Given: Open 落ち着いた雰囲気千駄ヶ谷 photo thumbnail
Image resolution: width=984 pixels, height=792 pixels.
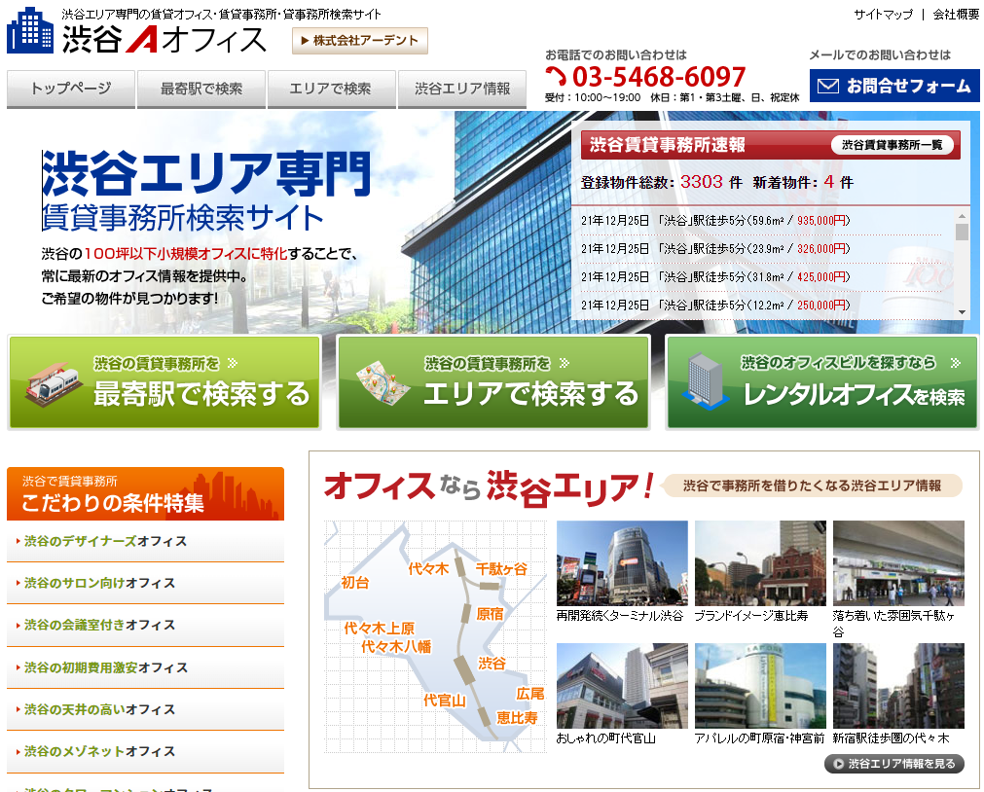Looking at the screenshot, I should (898, 563).
